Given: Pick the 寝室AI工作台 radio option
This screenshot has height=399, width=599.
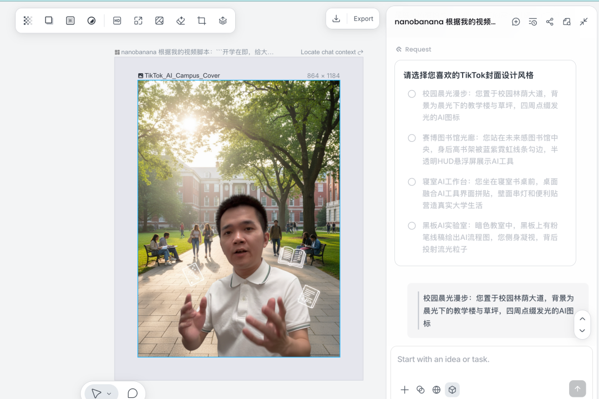Looking at the screenshot, I should pyautogui.click(x=412, y=182).
